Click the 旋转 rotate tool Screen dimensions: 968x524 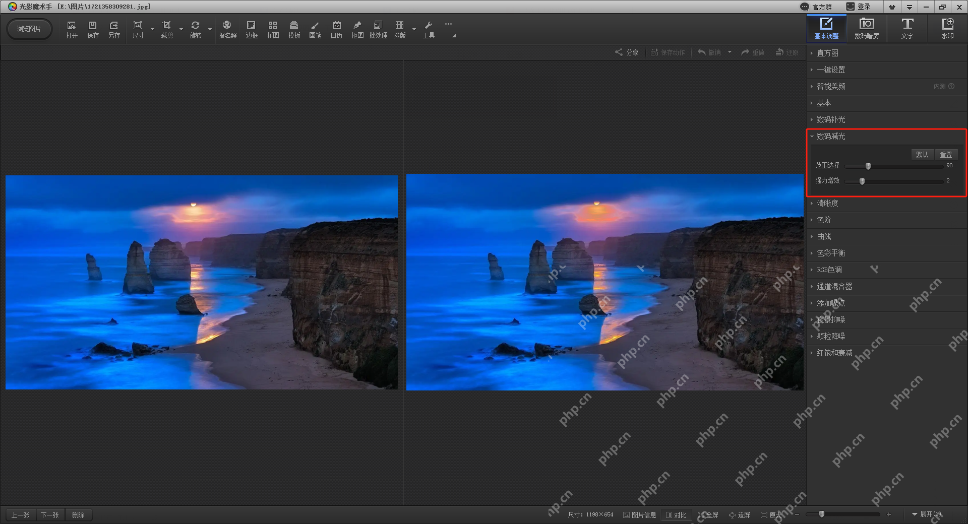(x=196, y=30)
